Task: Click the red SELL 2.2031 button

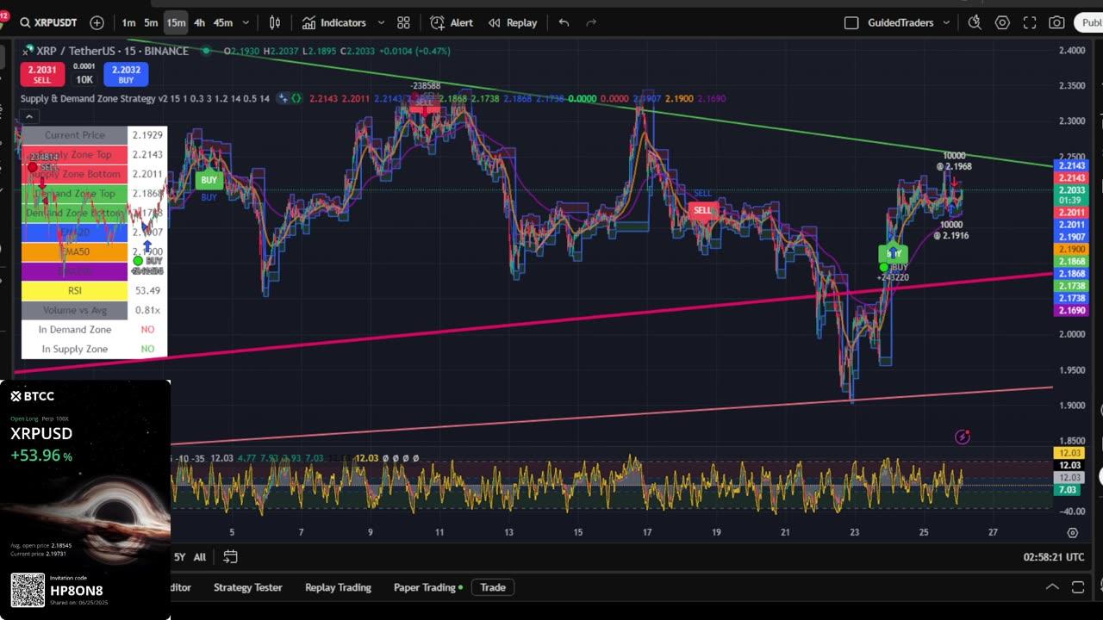Action: coord(41,75)
